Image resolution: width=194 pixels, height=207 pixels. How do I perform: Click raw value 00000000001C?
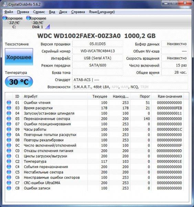point(170,129)
